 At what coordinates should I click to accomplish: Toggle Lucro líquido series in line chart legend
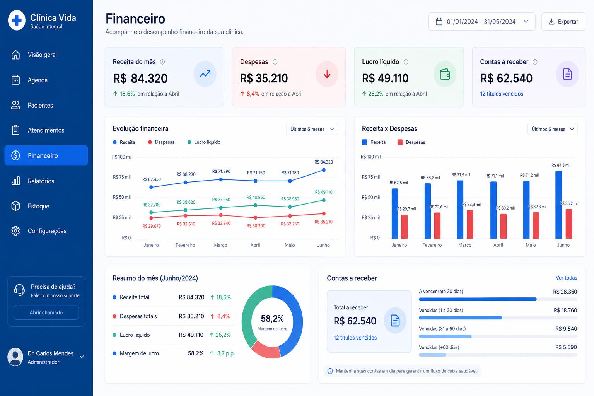pyautogui.click(x=204, y=142)
